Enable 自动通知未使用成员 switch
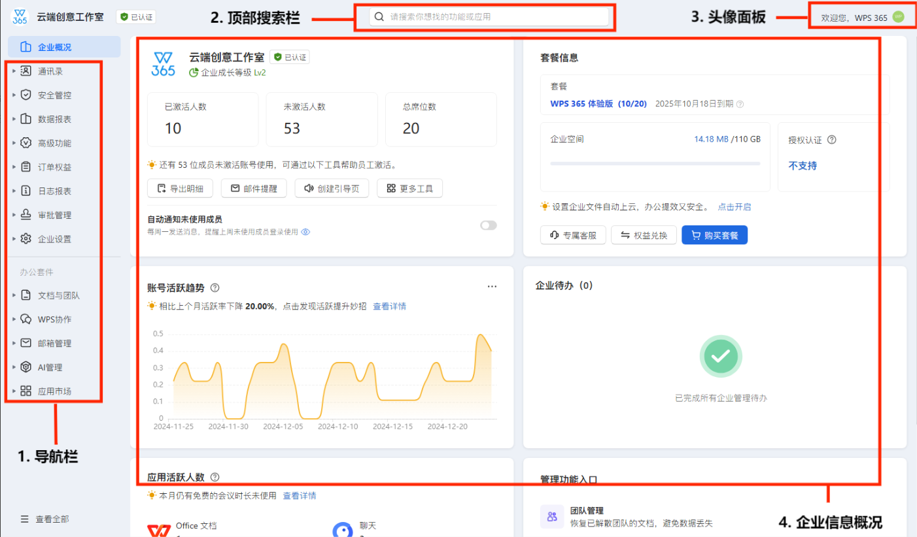This screenshot has height=537, width=917. coord(487,225)
